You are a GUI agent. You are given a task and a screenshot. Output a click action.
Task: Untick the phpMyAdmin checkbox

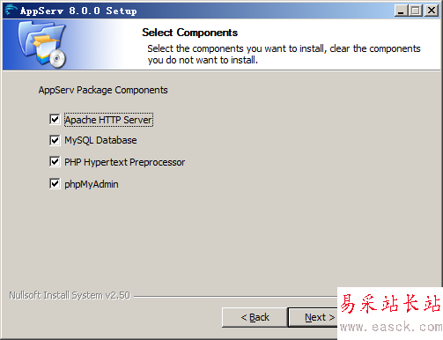[55, 184]
